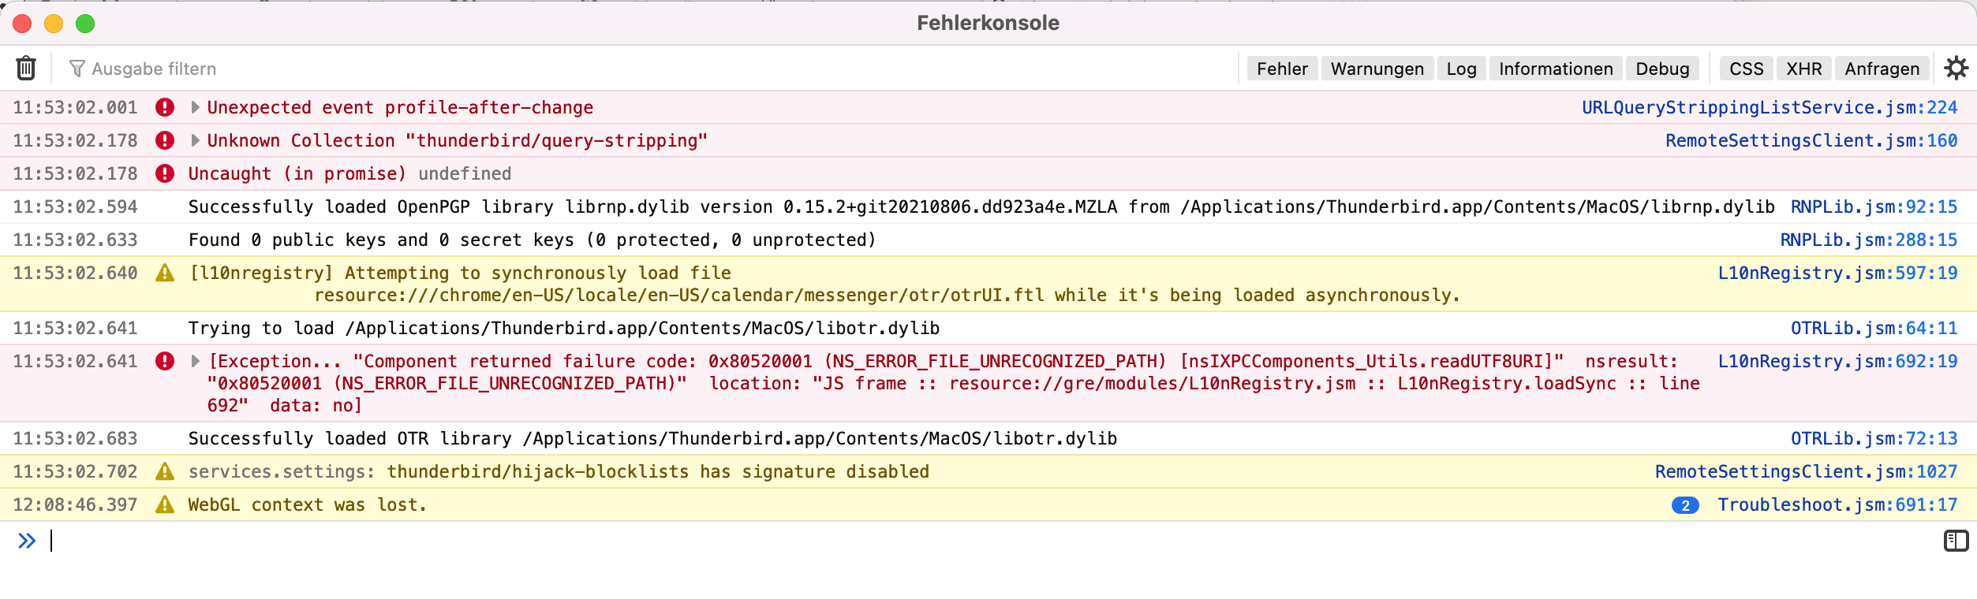Focus the console command input line
The image size is (1977, 599).
[947, 541]
